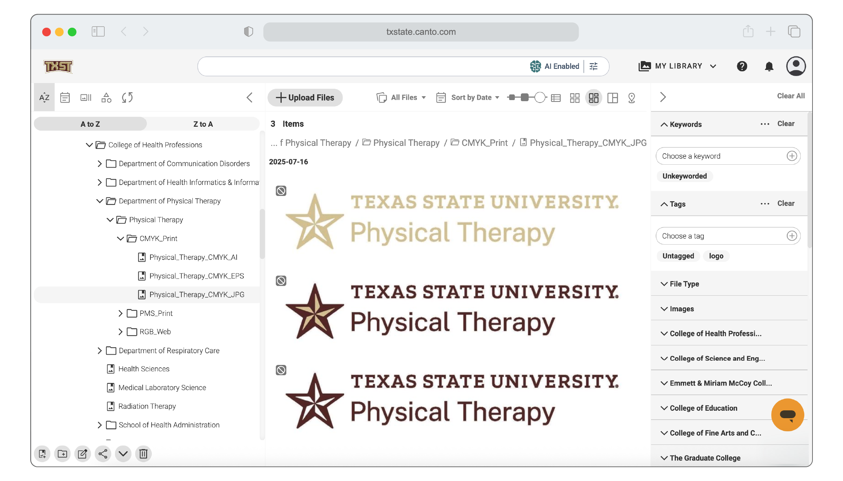Collapse the right filter panel arrow

tap(663, 97)
